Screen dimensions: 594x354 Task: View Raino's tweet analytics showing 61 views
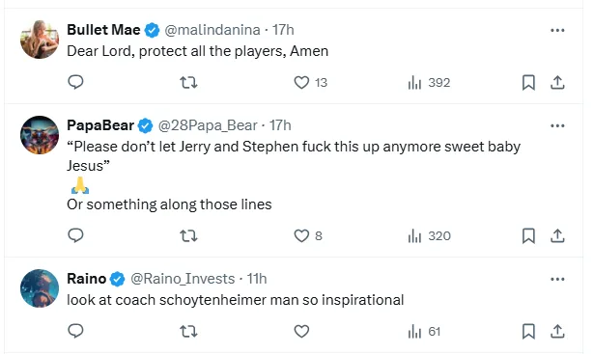[x=424, y=332]
